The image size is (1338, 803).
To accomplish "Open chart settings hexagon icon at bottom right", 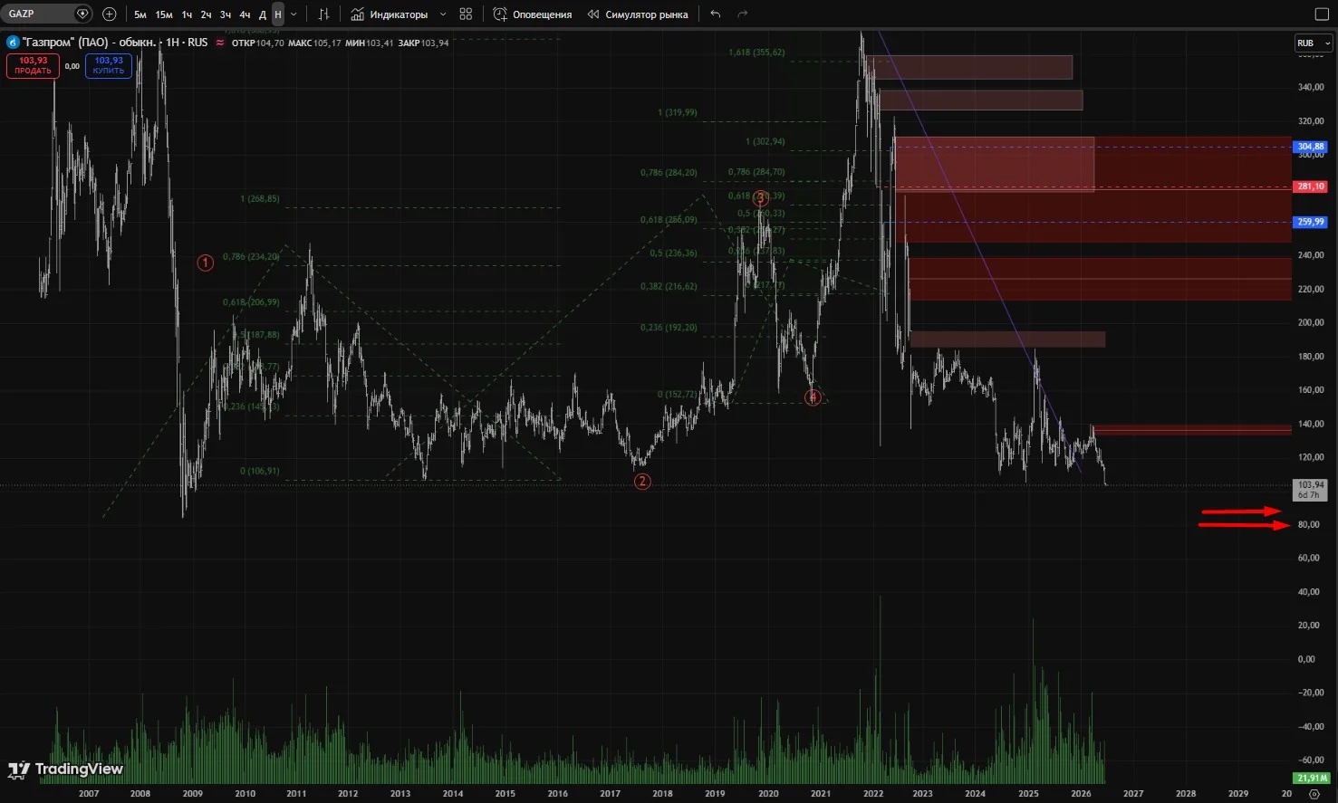I will (x=1314, y=794).
